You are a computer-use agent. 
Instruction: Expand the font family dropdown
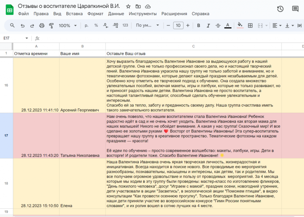(x=148, y=25)
